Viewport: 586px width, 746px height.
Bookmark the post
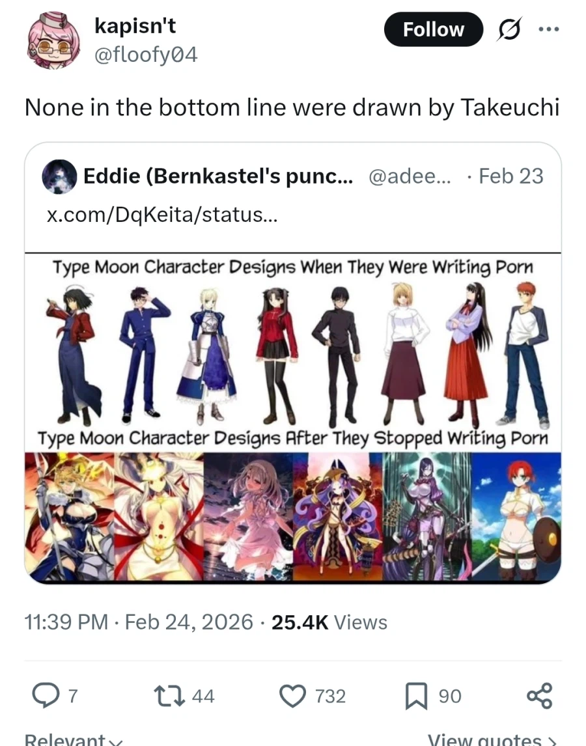coord(415,696)
